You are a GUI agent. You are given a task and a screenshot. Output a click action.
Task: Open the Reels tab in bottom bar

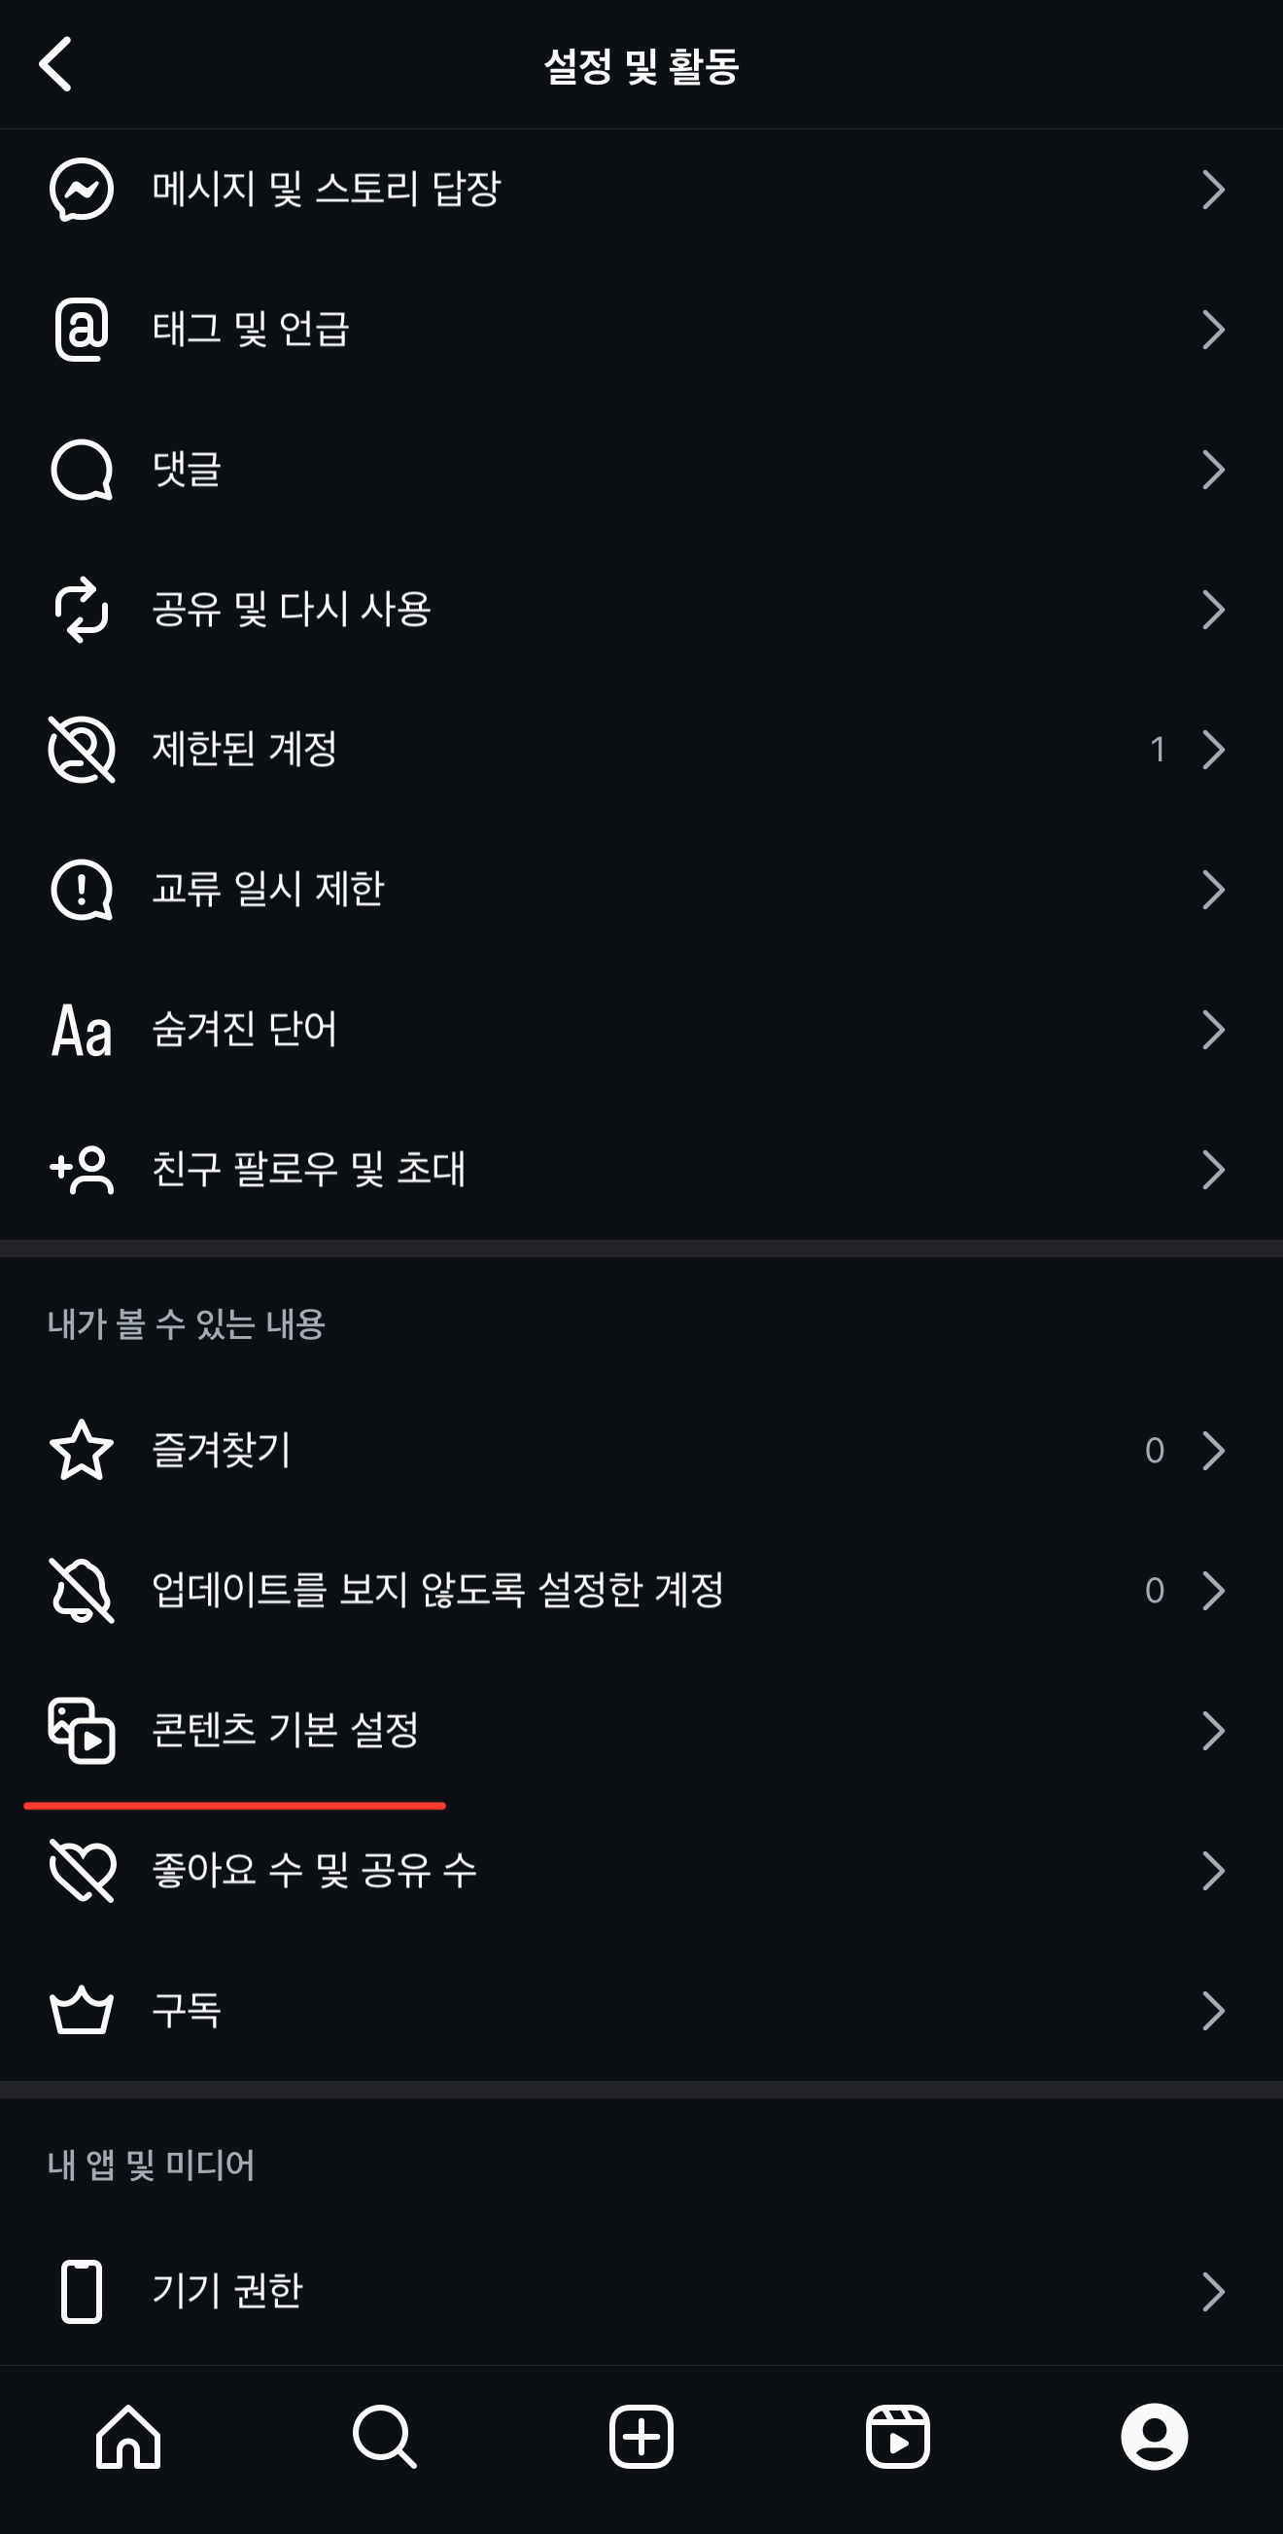pos(897,2437)
